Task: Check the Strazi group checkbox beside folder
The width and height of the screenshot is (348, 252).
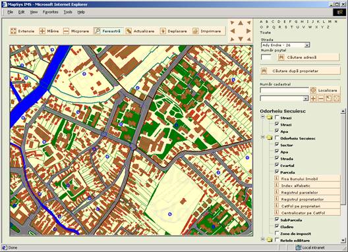Action: (x=277, y=117)
